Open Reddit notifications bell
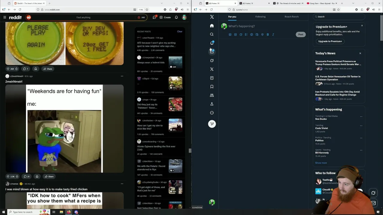 pos(176,17)
